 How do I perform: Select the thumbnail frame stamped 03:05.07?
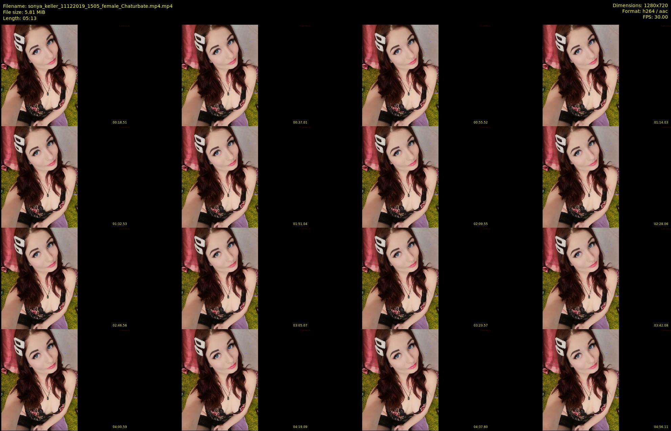coord(220,278)
